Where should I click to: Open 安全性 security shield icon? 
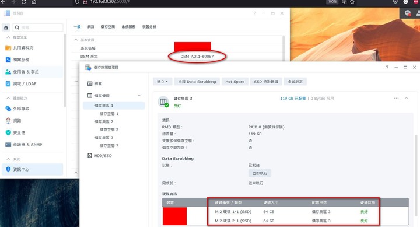pos(8,132)
